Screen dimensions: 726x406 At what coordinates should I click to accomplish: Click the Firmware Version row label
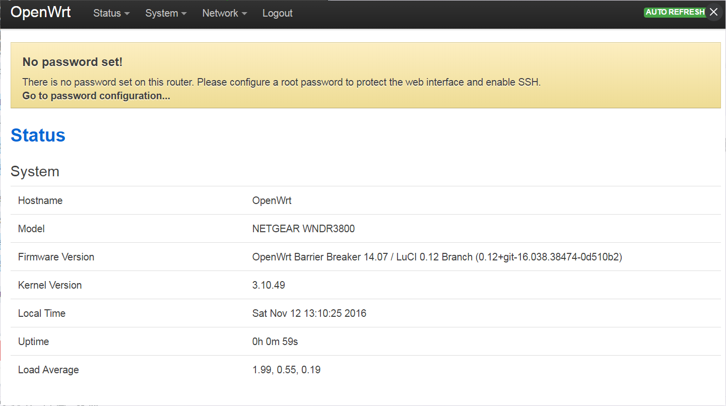tap(56, 257)
